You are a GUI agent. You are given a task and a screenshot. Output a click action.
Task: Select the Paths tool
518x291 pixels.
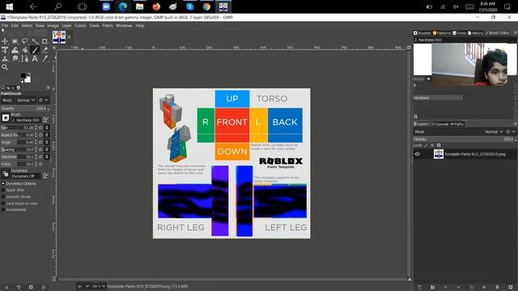coord(25,59)
